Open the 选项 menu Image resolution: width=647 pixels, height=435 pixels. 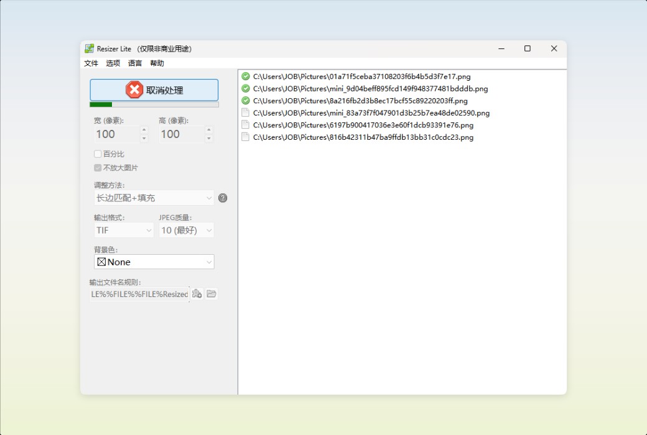[112, 63]
